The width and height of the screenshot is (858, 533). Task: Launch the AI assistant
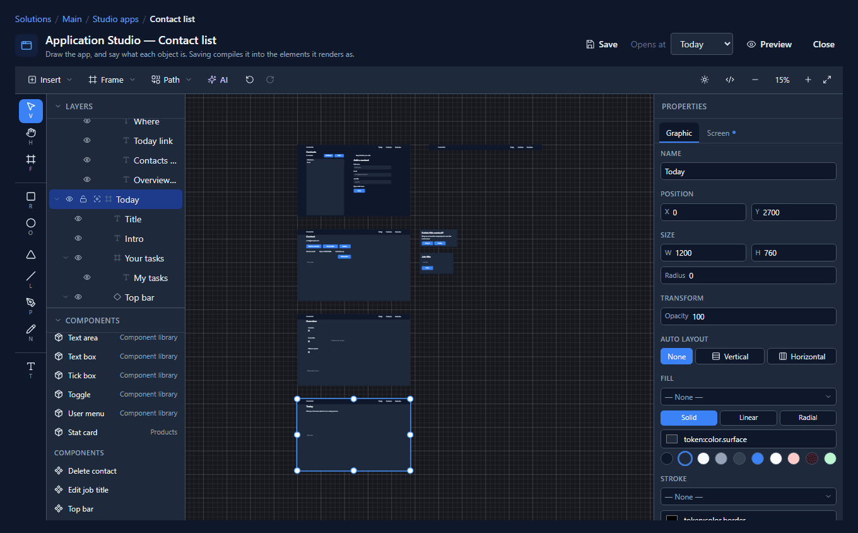point(218,80)
